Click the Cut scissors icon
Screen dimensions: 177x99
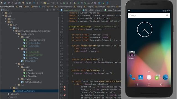point(16,3)
